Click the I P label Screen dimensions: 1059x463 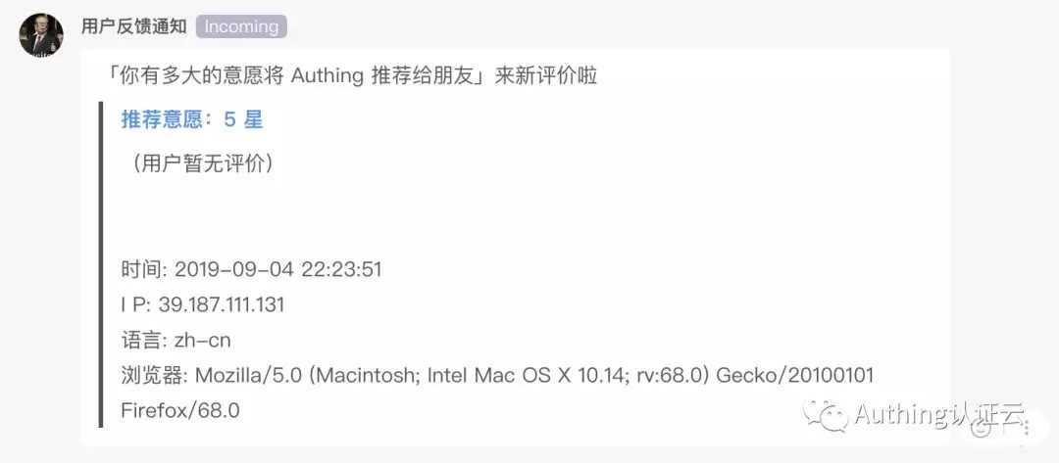(135, 304)
